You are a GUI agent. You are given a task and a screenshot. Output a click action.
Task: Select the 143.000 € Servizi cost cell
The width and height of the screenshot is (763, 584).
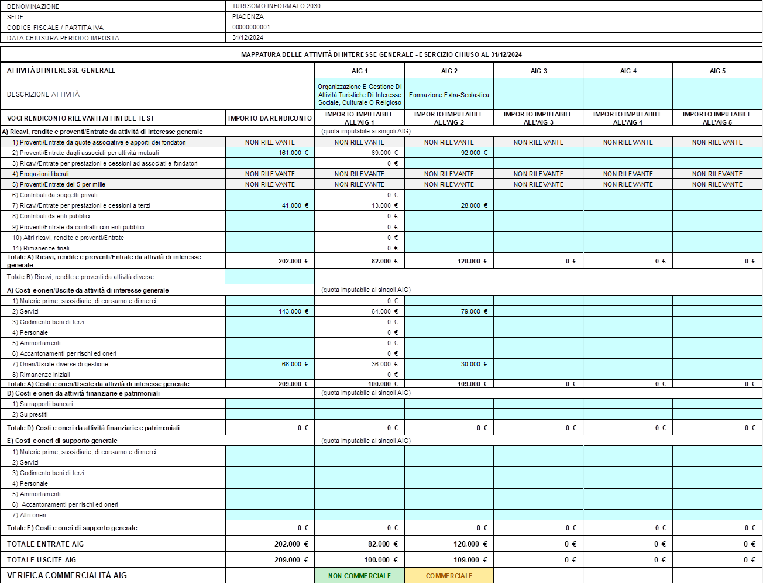(270, 311)
